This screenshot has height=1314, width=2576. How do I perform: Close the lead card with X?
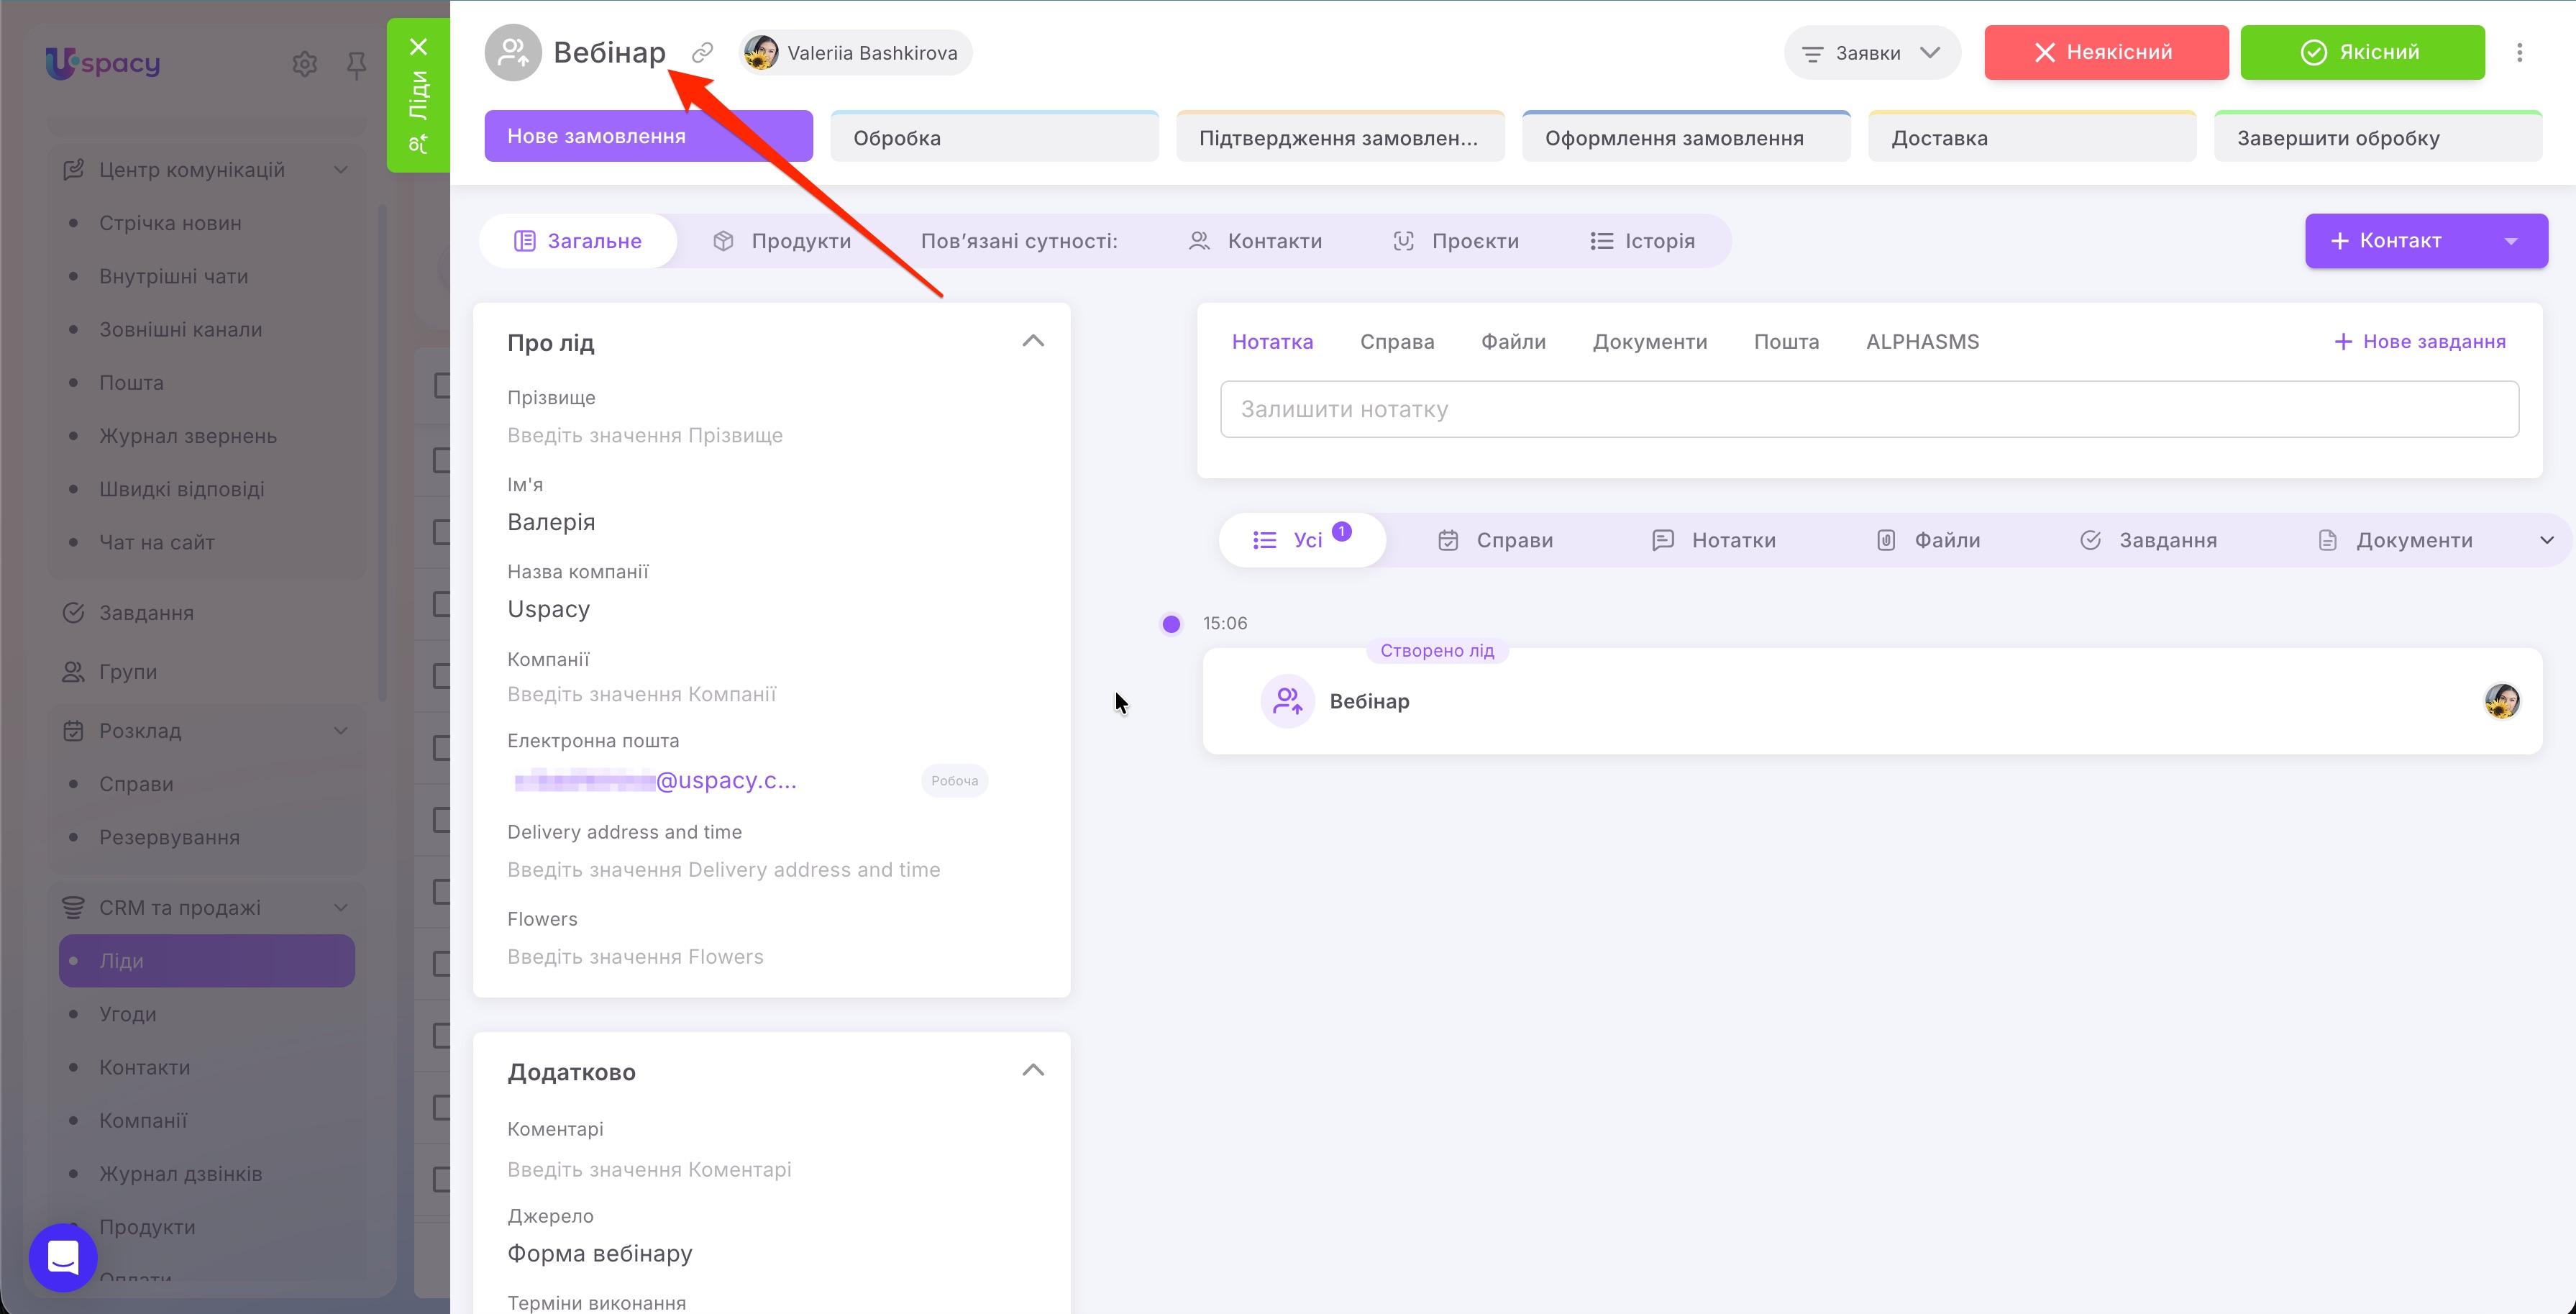point(418,46)
